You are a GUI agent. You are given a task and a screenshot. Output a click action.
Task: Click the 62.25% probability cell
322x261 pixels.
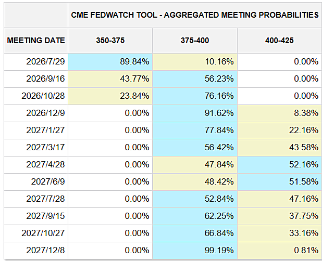pos(195,216)
